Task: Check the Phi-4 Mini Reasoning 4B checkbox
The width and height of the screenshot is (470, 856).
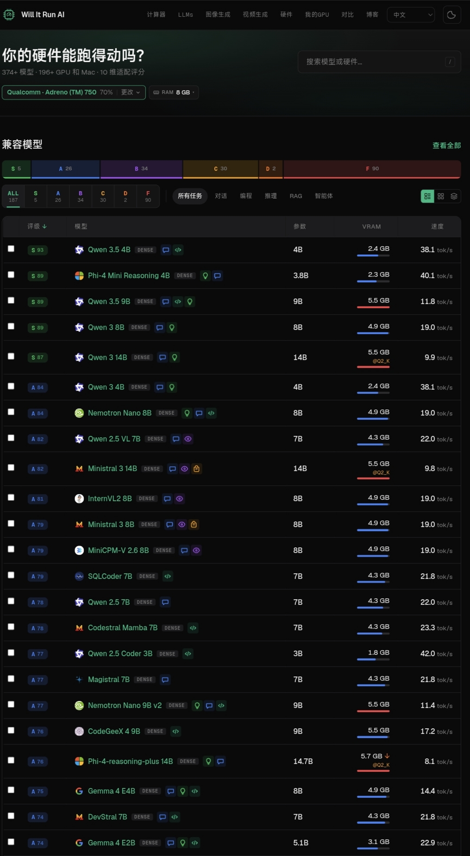Action: [x=11, y=275]
